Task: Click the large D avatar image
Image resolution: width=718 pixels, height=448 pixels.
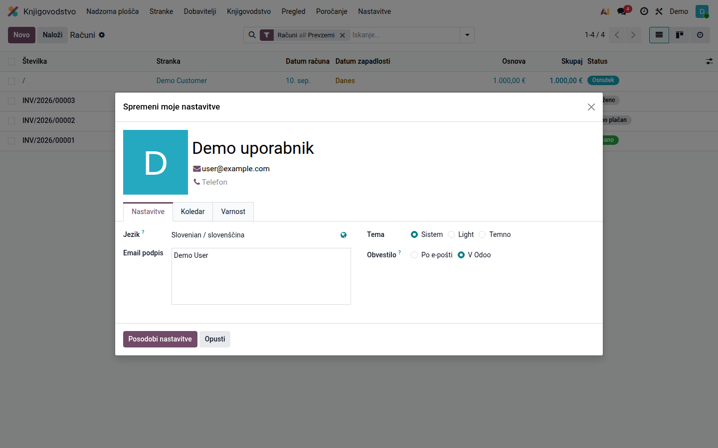Action: coord(156,162)
